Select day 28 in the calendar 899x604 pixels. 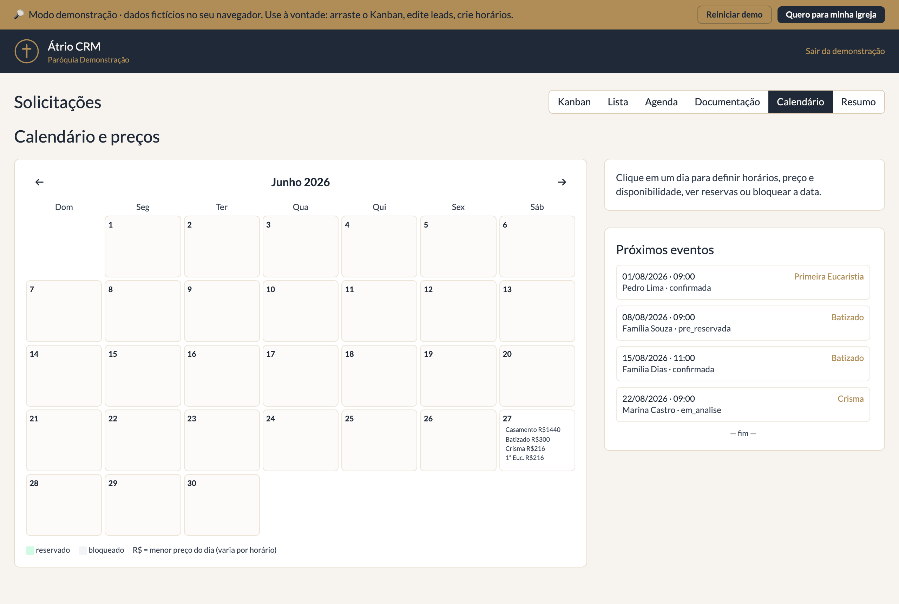coord(64,505)
